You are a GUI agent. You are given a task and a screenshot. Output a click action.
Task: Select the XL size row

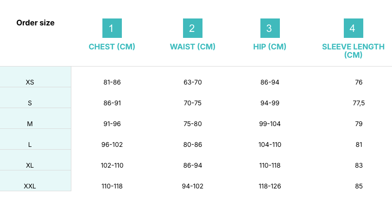click(x=30, y=165)
